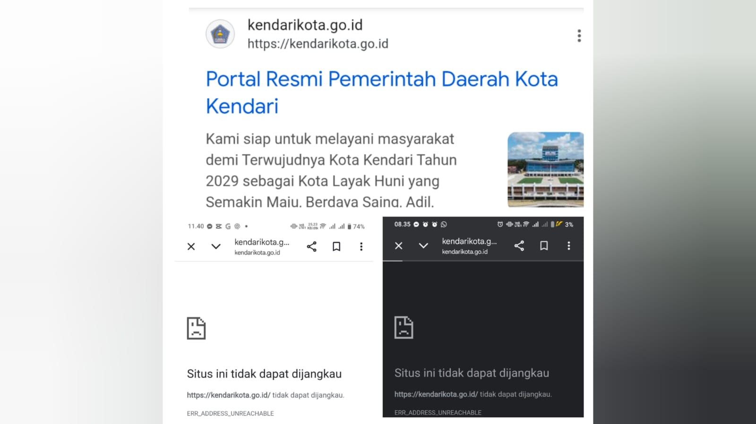This screenshot has width=756, height=424.
Task: Open Portal Resmi Pemerintah Daerah Kota Kendari link
Action: click(382, 92)
